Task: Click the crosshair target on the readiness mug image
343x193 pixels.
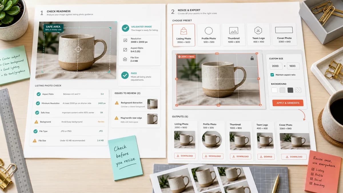Action: click(x=78, y=49)
